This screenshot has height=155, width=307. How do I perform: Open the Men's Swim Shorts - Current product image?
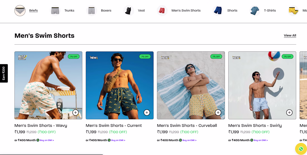point(120,85)
